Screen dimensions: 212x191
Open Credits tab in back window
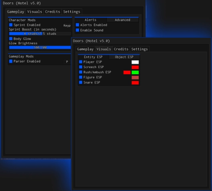[53, 12]
